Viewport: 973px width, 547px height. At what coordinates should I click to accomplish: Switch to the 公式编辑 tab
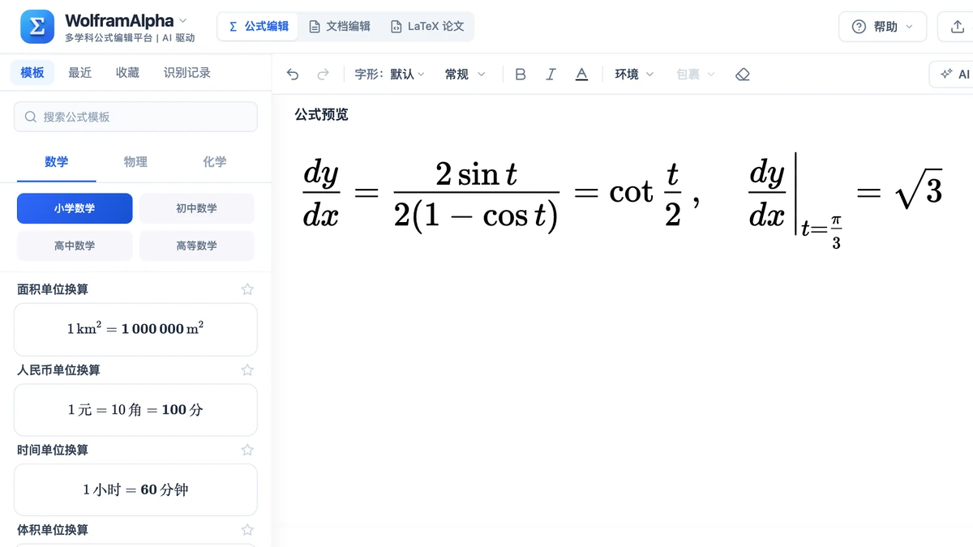(259, 27)
